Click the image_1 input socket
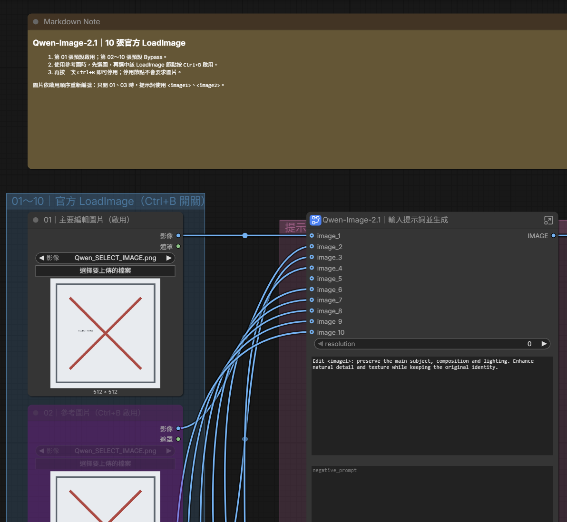The height and width of the screenshot is (522, 567). click(312, 236)
